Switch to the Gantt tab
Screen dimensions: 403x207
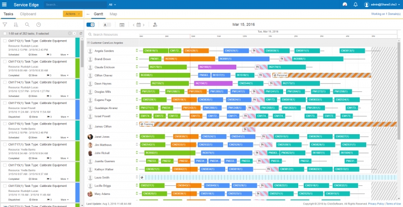coord(98,14)
